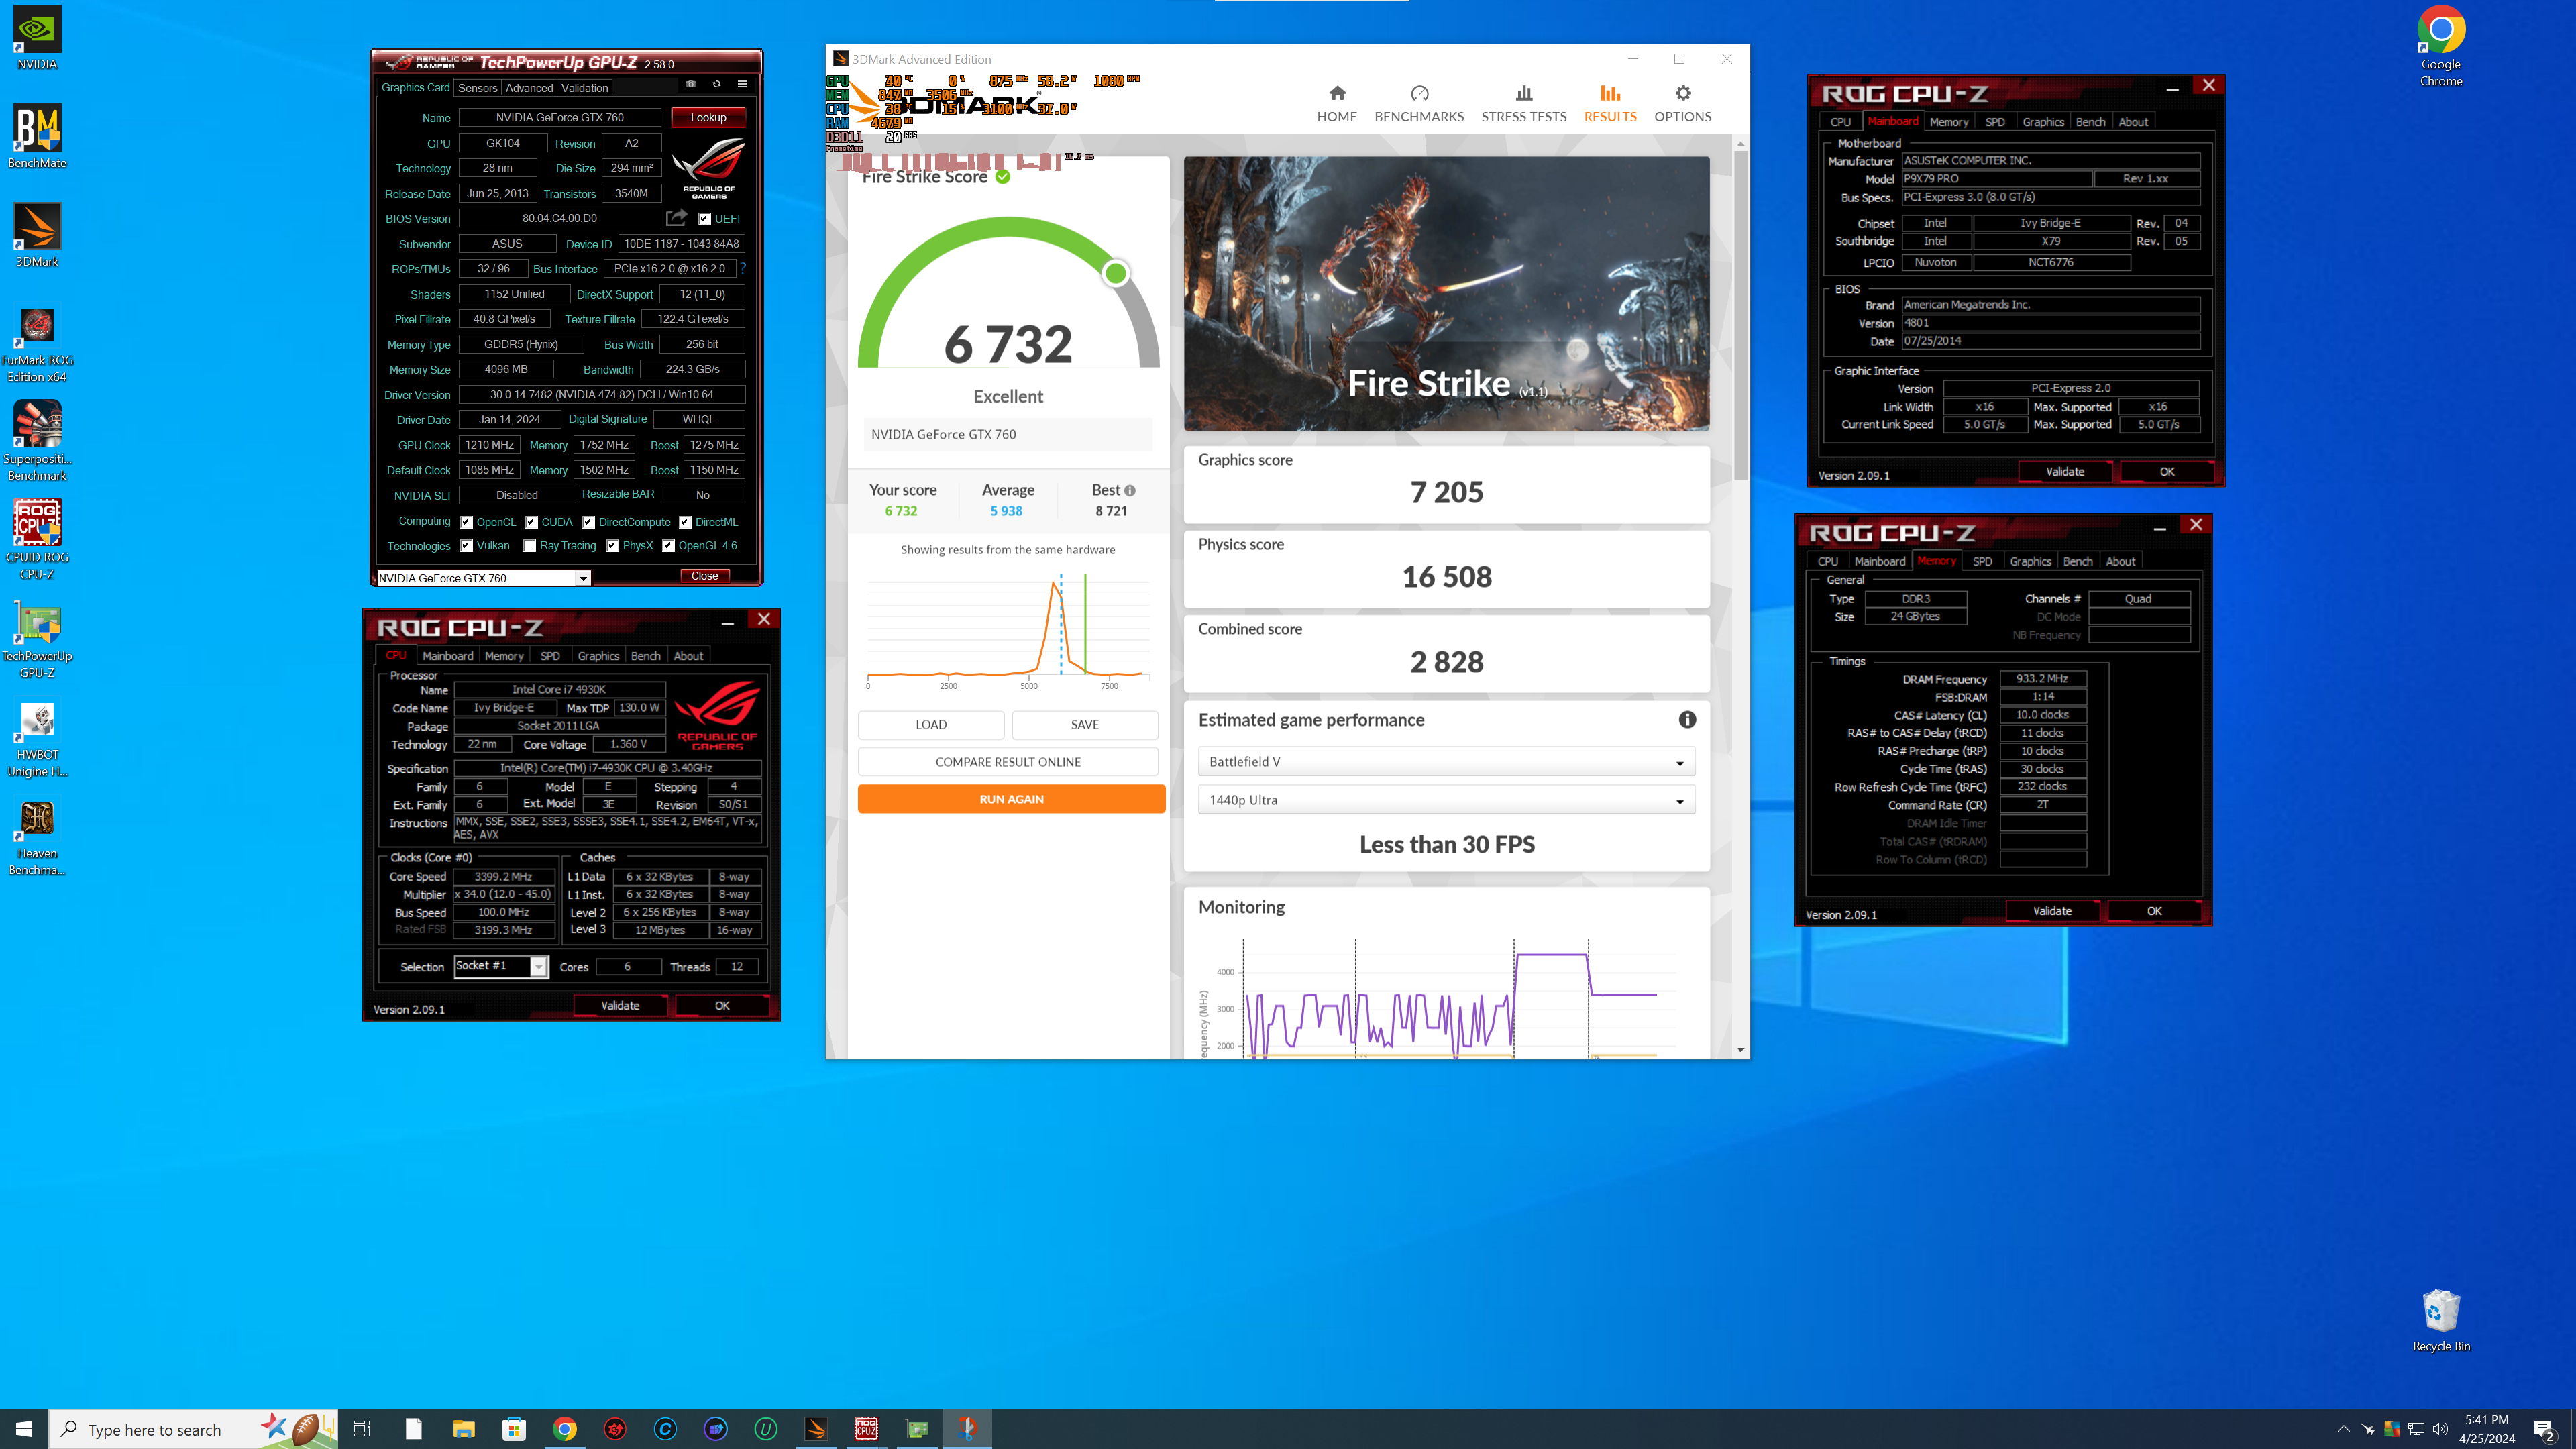Open Battlefield V game dropdown

pos(1446,762)
